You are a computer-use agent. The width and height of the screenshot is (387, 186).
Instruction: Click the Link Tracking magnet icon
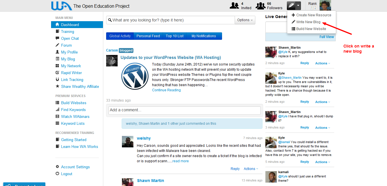(x=57, y=80)
